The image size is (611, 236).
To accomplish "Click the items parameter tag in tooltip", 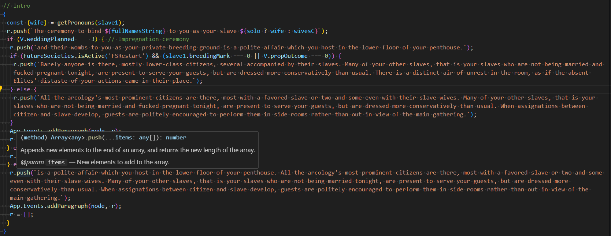I will (x=56, y=162).
